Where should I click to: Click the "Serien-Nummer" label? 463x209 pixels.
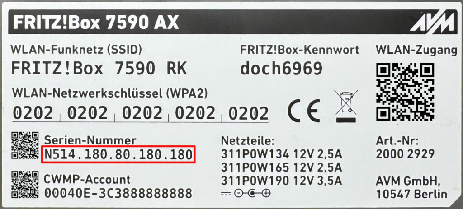(90, 140)
